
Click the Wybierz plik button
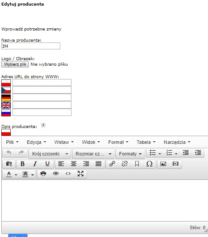point(15,64)
